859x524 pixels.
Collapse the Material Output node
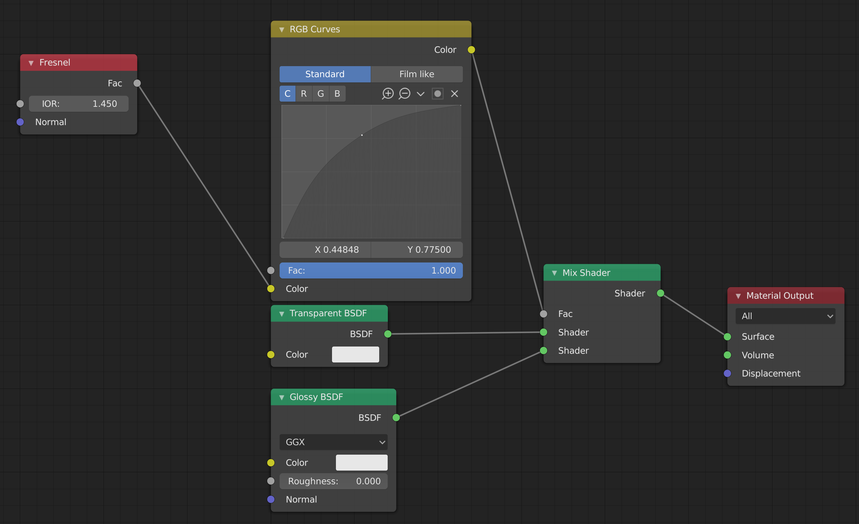[x=738, y=296]
